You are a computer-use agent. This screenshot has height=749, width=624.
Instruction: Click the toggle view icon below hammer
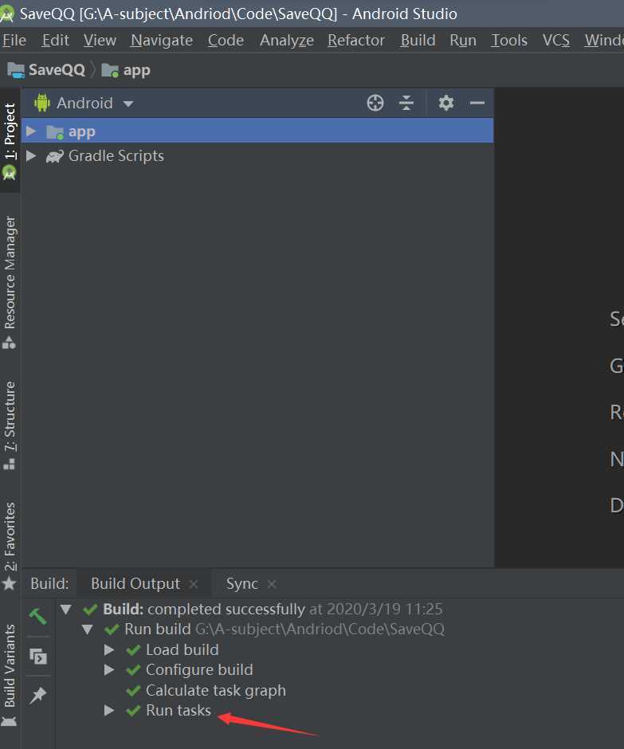(x=37, y=656)
